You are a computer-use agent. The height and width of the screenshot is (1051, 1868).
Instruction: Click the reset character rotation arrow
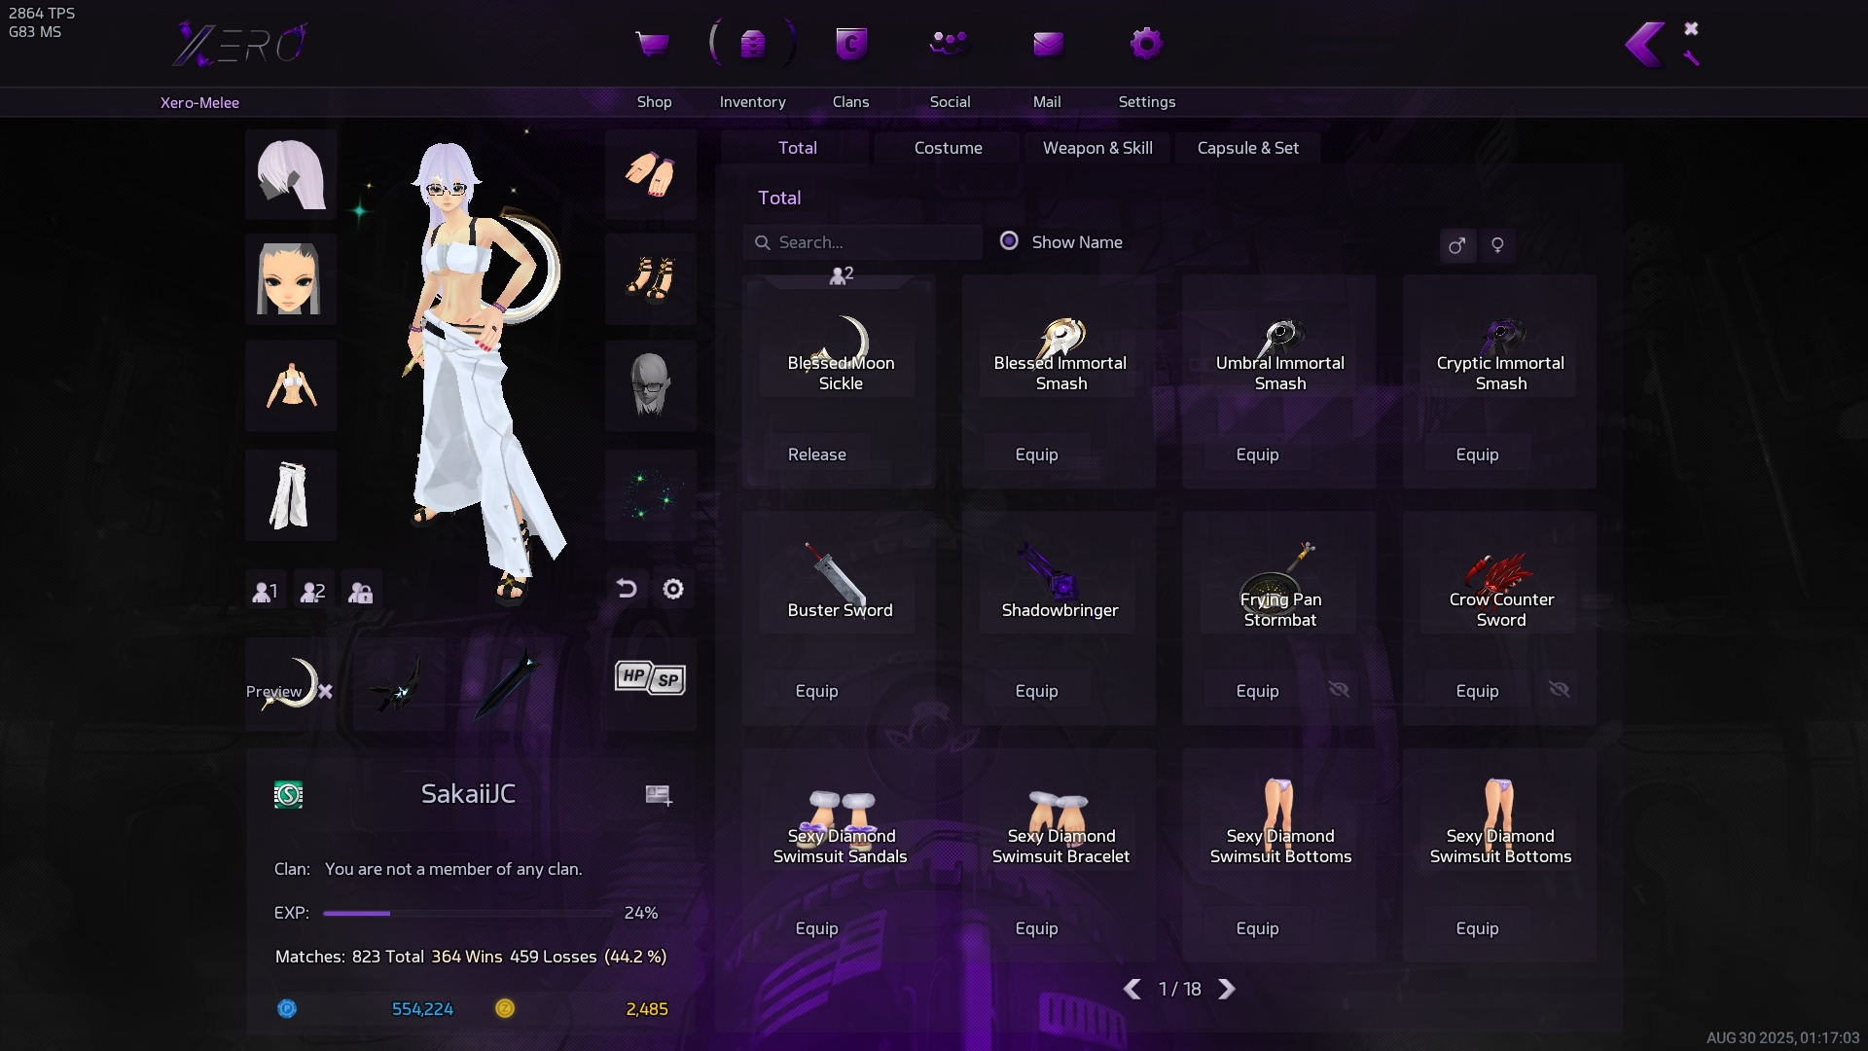pos(627,589)
